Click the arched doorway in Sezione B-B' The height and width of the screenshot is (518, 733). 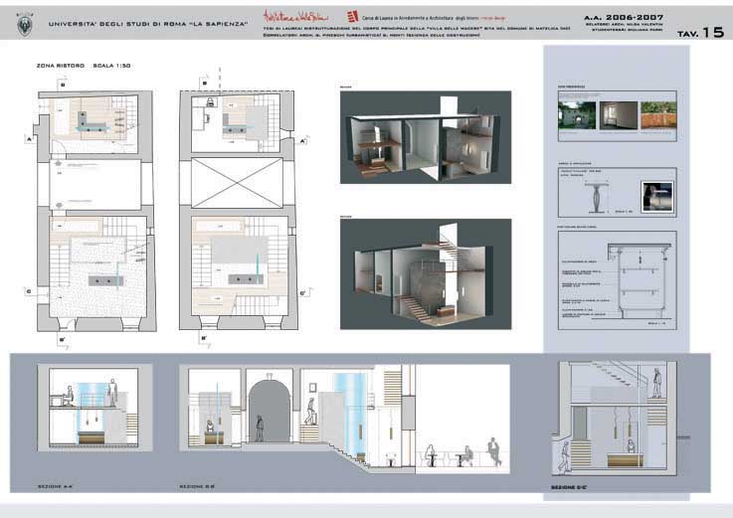pos(270,412)
